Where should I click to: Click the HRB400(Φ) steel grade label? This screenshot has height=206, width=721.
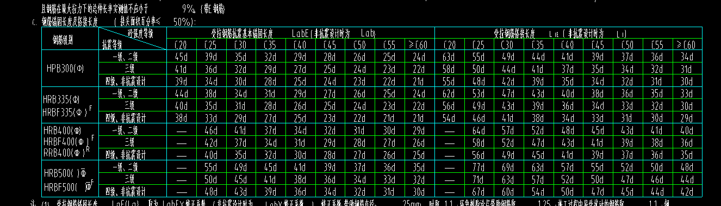tap(62, 130)
